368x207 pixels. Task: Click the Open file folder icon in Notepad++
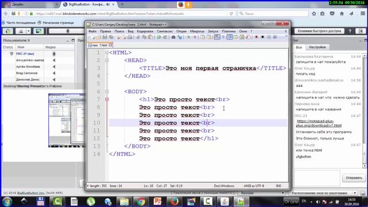[x=98, y=37]
